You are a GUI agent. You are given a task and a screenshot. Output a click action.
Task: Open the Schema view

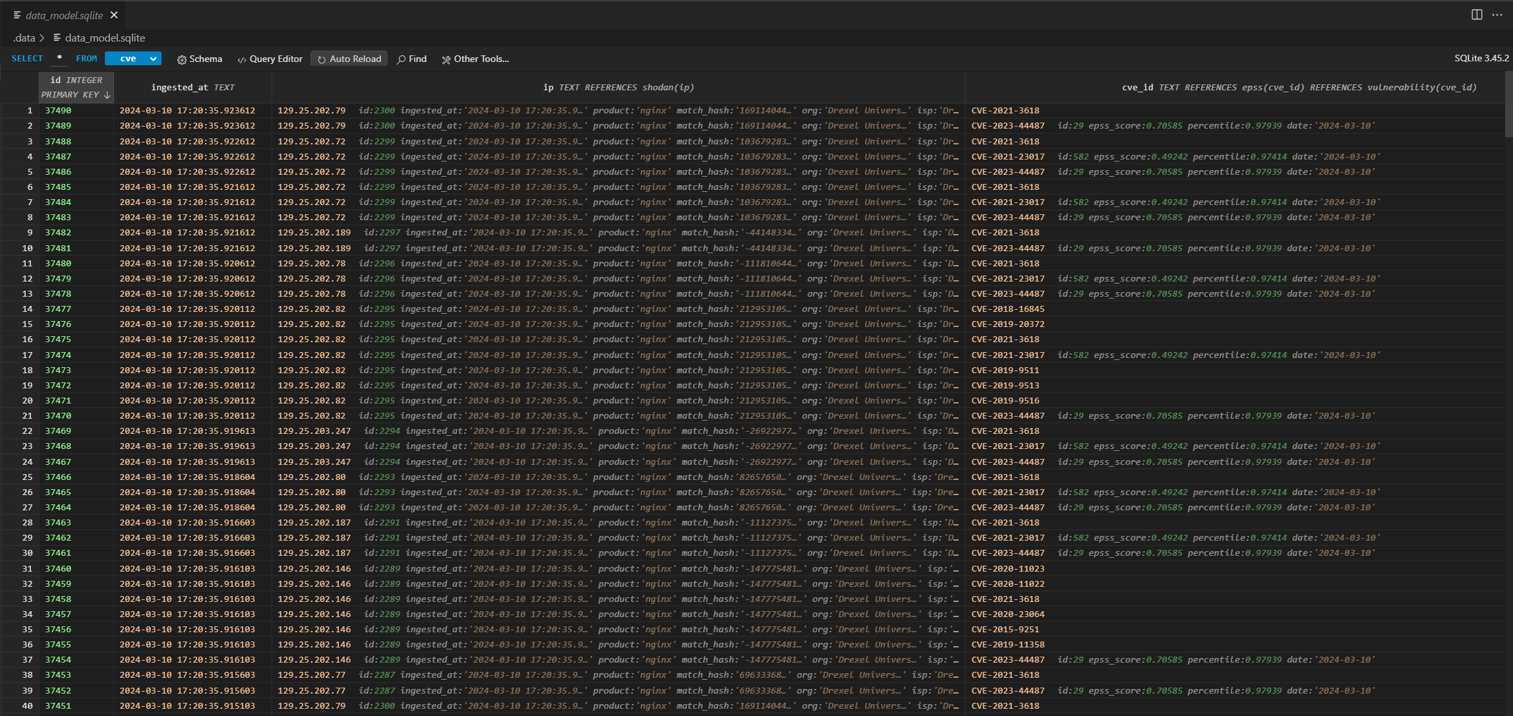pos(200,59)
